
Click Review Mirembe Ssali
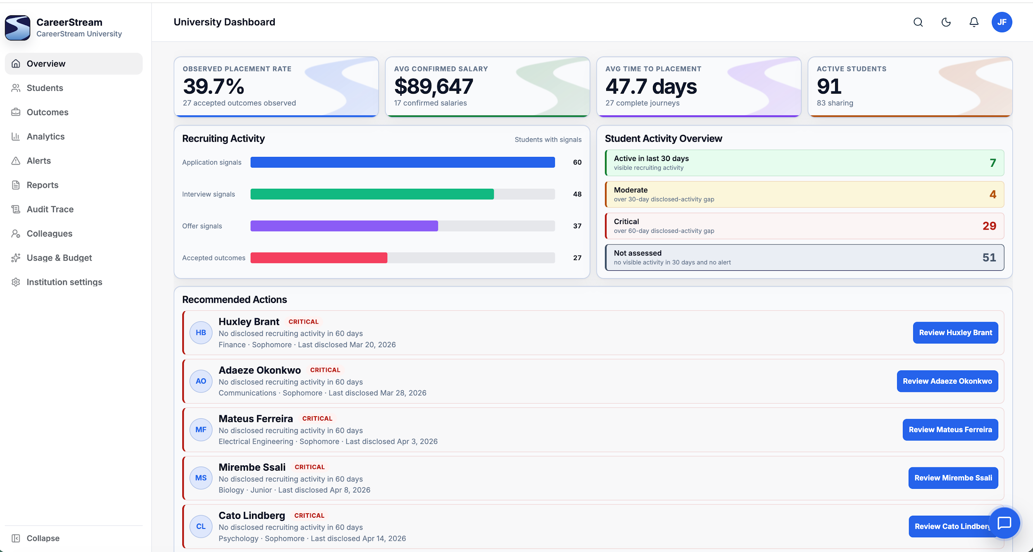tap(953, 478)
